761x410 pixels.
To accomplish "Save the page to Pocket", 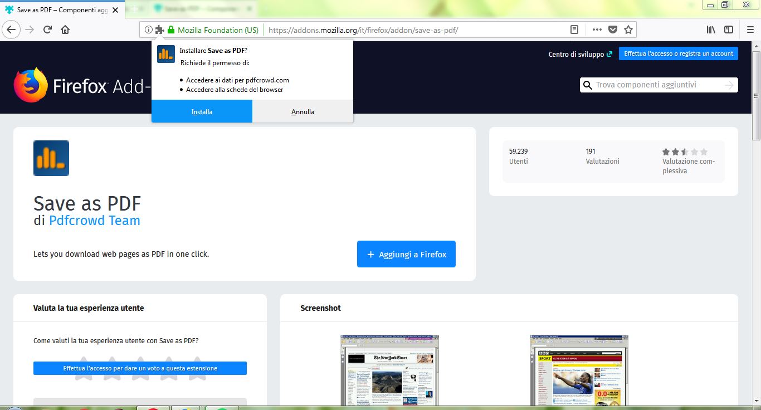I will tap(613, 30).
